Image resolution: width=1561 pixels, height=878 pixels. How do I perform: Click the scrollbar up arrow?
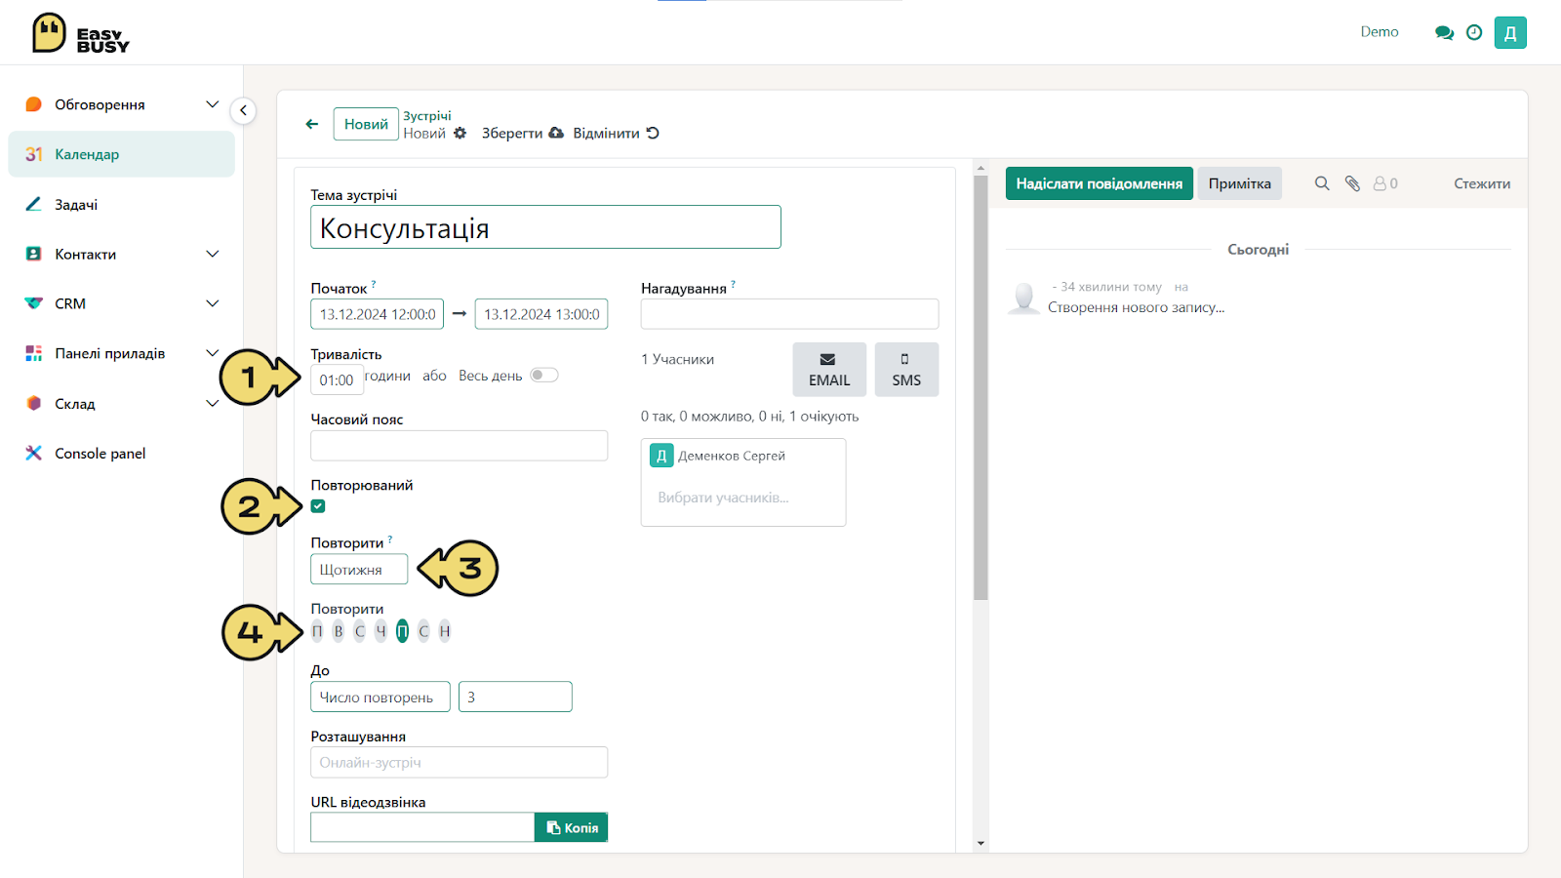tap(981, 168)
